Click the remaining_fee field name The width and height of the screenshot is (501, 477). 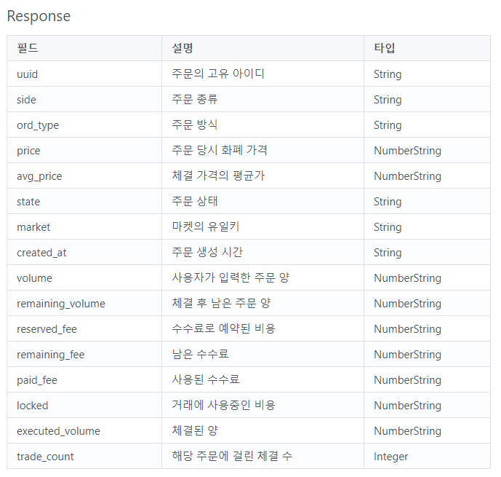51,355
